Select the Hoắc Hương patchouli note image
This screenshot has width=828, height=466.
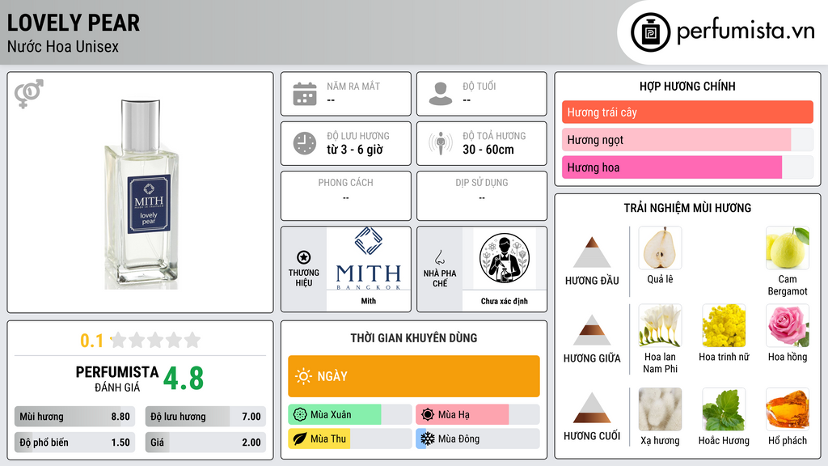click(x=724, y=409)
